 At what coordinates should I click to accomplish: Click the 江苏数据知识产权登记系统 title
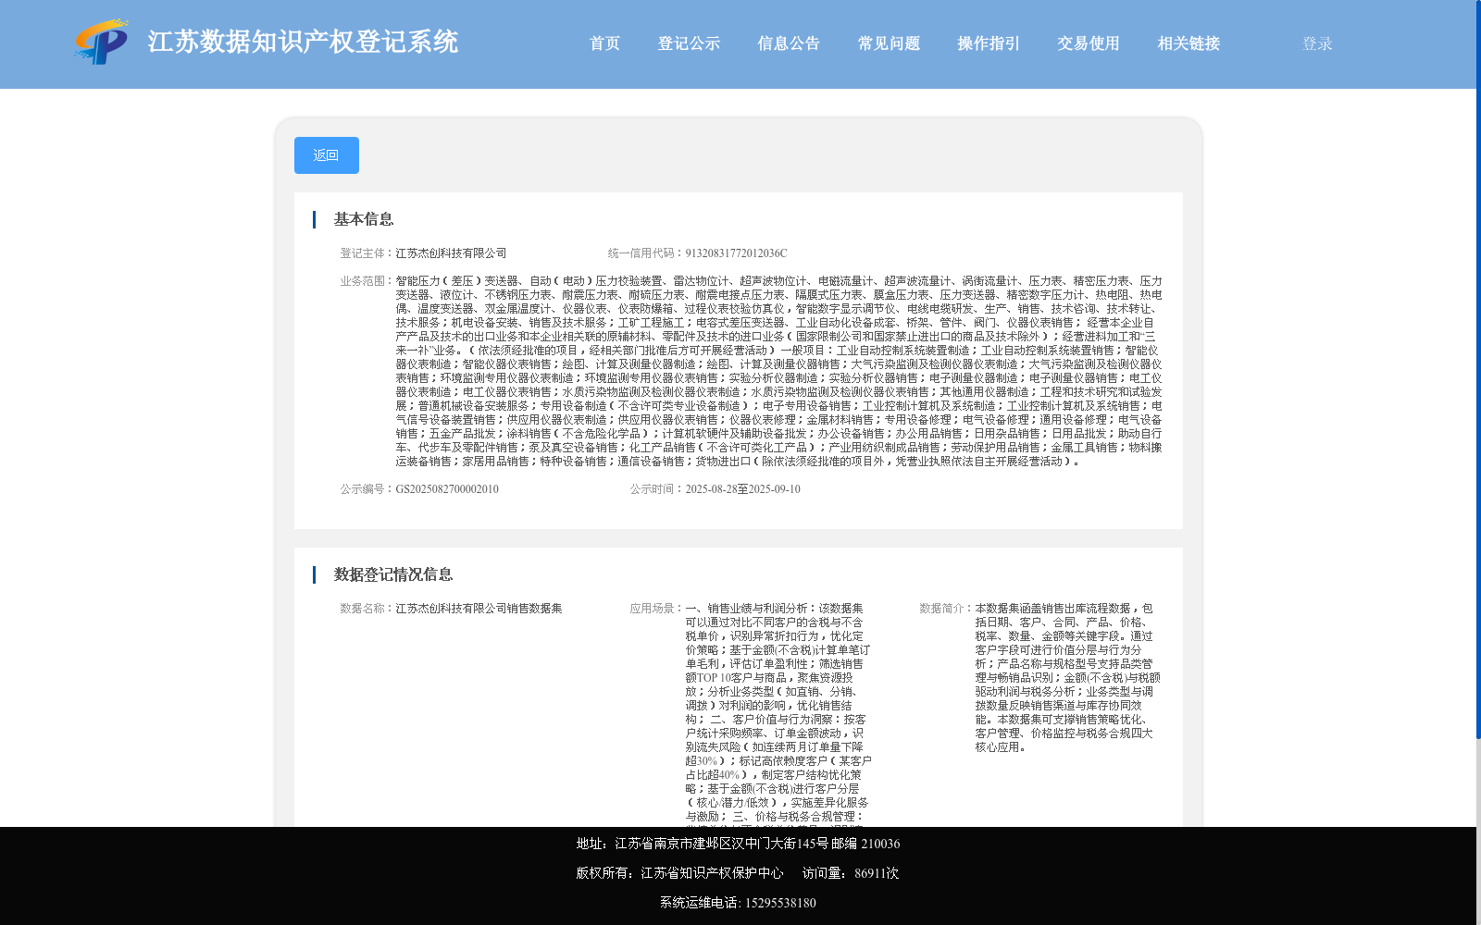[x=304, y=42]
